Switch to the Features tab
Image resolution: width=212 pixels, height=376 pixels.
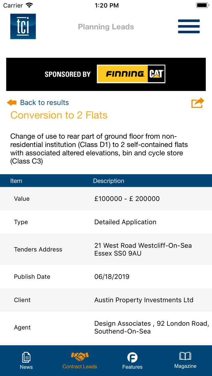click(132, 360)
